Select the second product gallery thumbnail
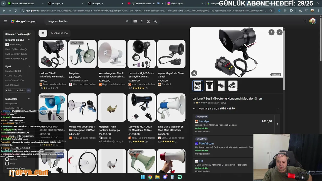322x181 pixels. [x=209, y=85]
